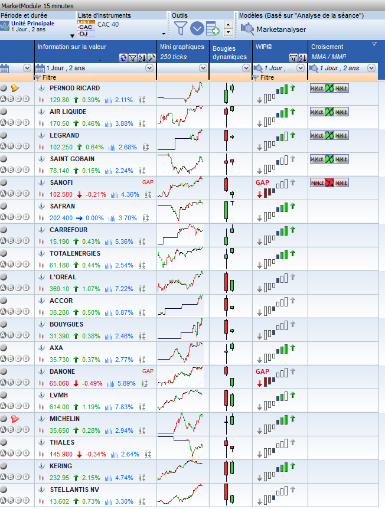Expand the first column calendar dropdown
This screenshot has height=509, width=385.
tap(27, 68)
